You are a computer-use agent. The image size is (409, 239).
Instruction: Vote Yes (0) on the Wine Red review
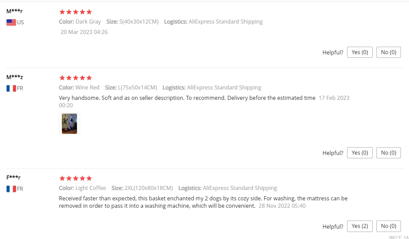pyautogui.click(x=360, y=153)
